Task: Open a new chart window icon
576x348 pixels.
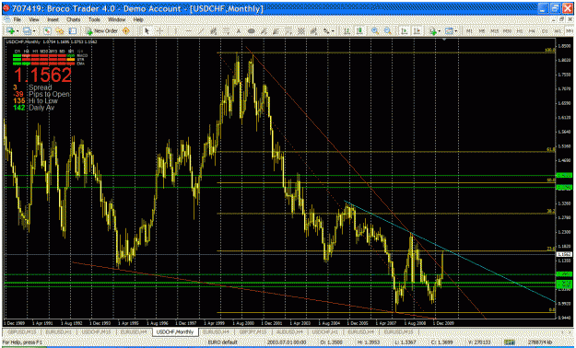Action: (x=10, y=31)
